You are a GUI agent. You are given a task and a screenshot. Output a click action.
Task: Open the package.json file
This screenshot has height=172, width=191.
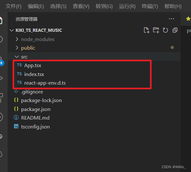[x=36, y=109]
